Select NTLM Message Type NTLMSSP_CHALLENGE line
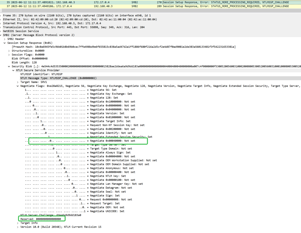This screenshot has width=301, height=233. tap(59, 78)
